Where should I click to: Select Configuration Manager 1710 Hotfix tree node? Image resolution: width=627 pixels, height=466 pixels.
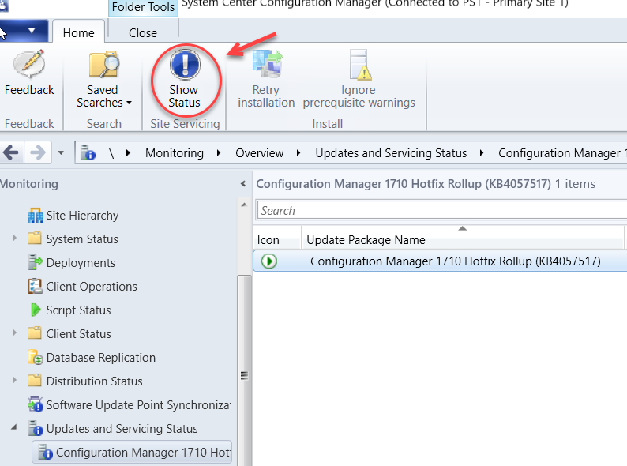(132, 452)
